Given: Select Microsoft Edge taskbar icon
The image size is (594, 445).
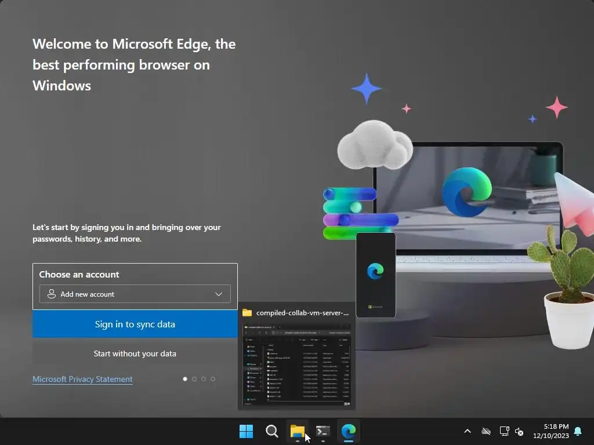Looking at the screenshot, I should point(349,431).
